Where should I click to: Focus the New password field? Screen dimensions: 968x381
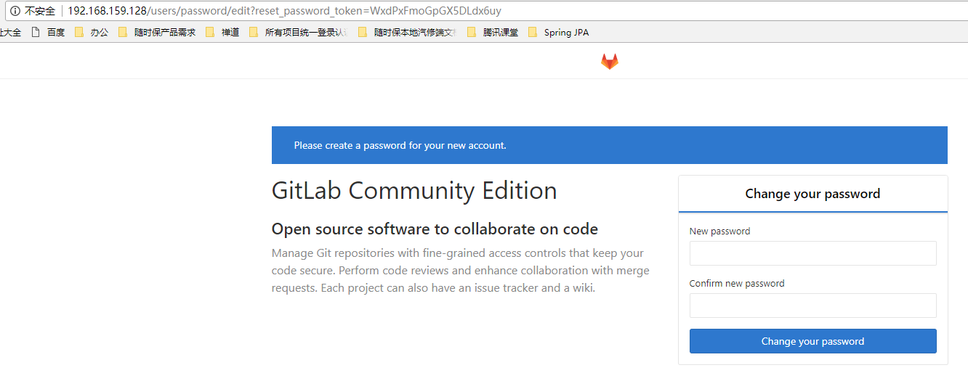[812, 253]
